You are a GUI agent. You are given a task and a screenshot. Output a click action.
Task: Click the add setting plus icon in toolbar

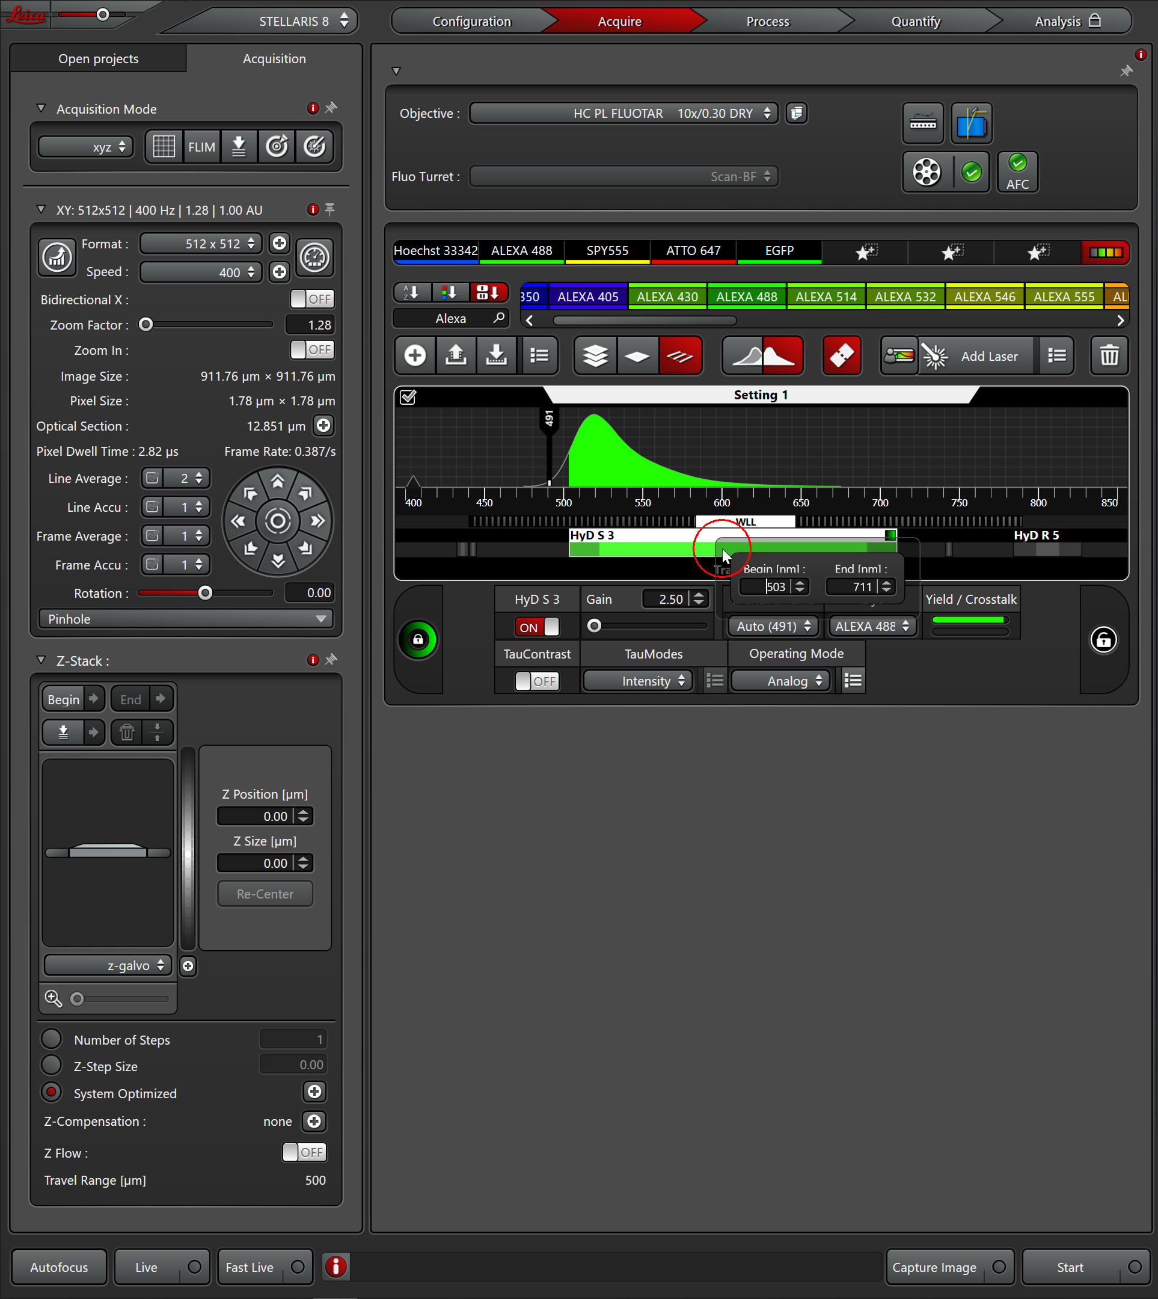[415, 356]
